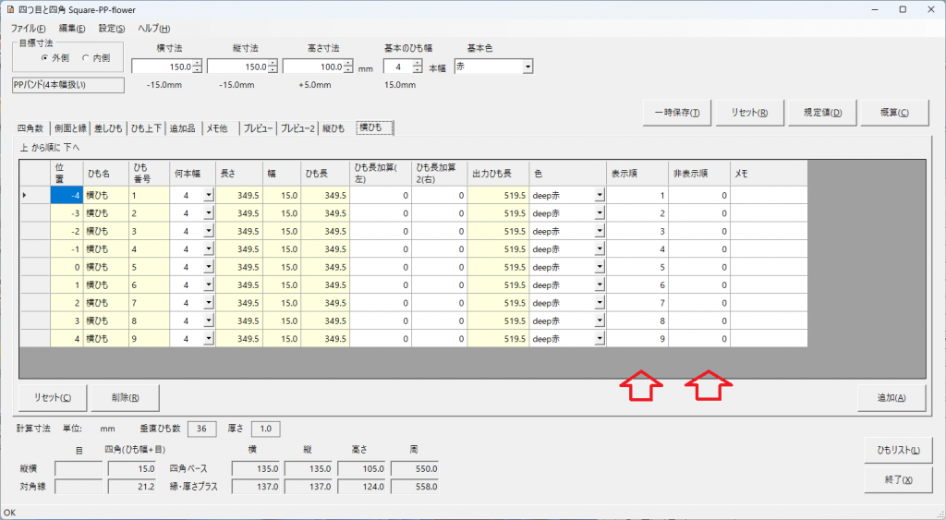Increase 基本のひも幅 with the up arrow
The height and width of the screenshot is (520, 946).
(x=417, y=63)
